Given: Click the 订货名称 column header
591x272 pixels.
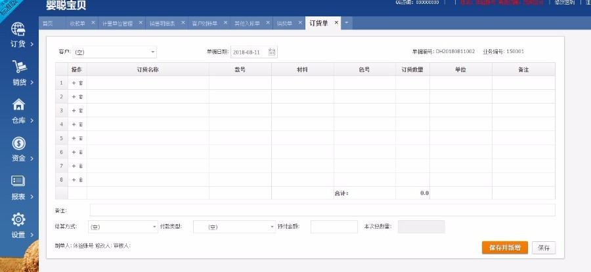Looking at the screenshot, I should [x=148, y=69].
